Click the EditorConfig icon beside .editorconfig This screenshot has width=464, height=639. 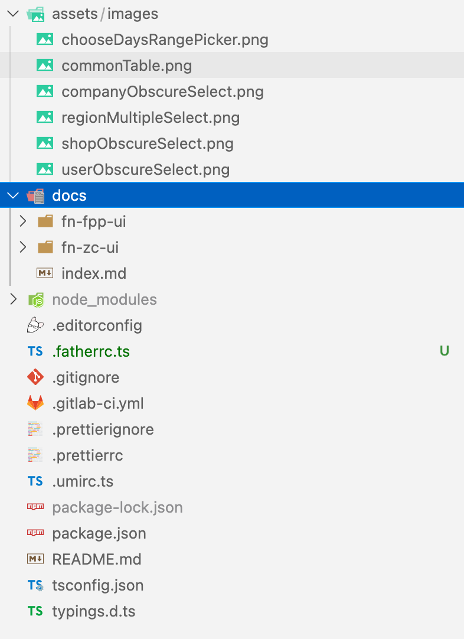coord(36,325)
